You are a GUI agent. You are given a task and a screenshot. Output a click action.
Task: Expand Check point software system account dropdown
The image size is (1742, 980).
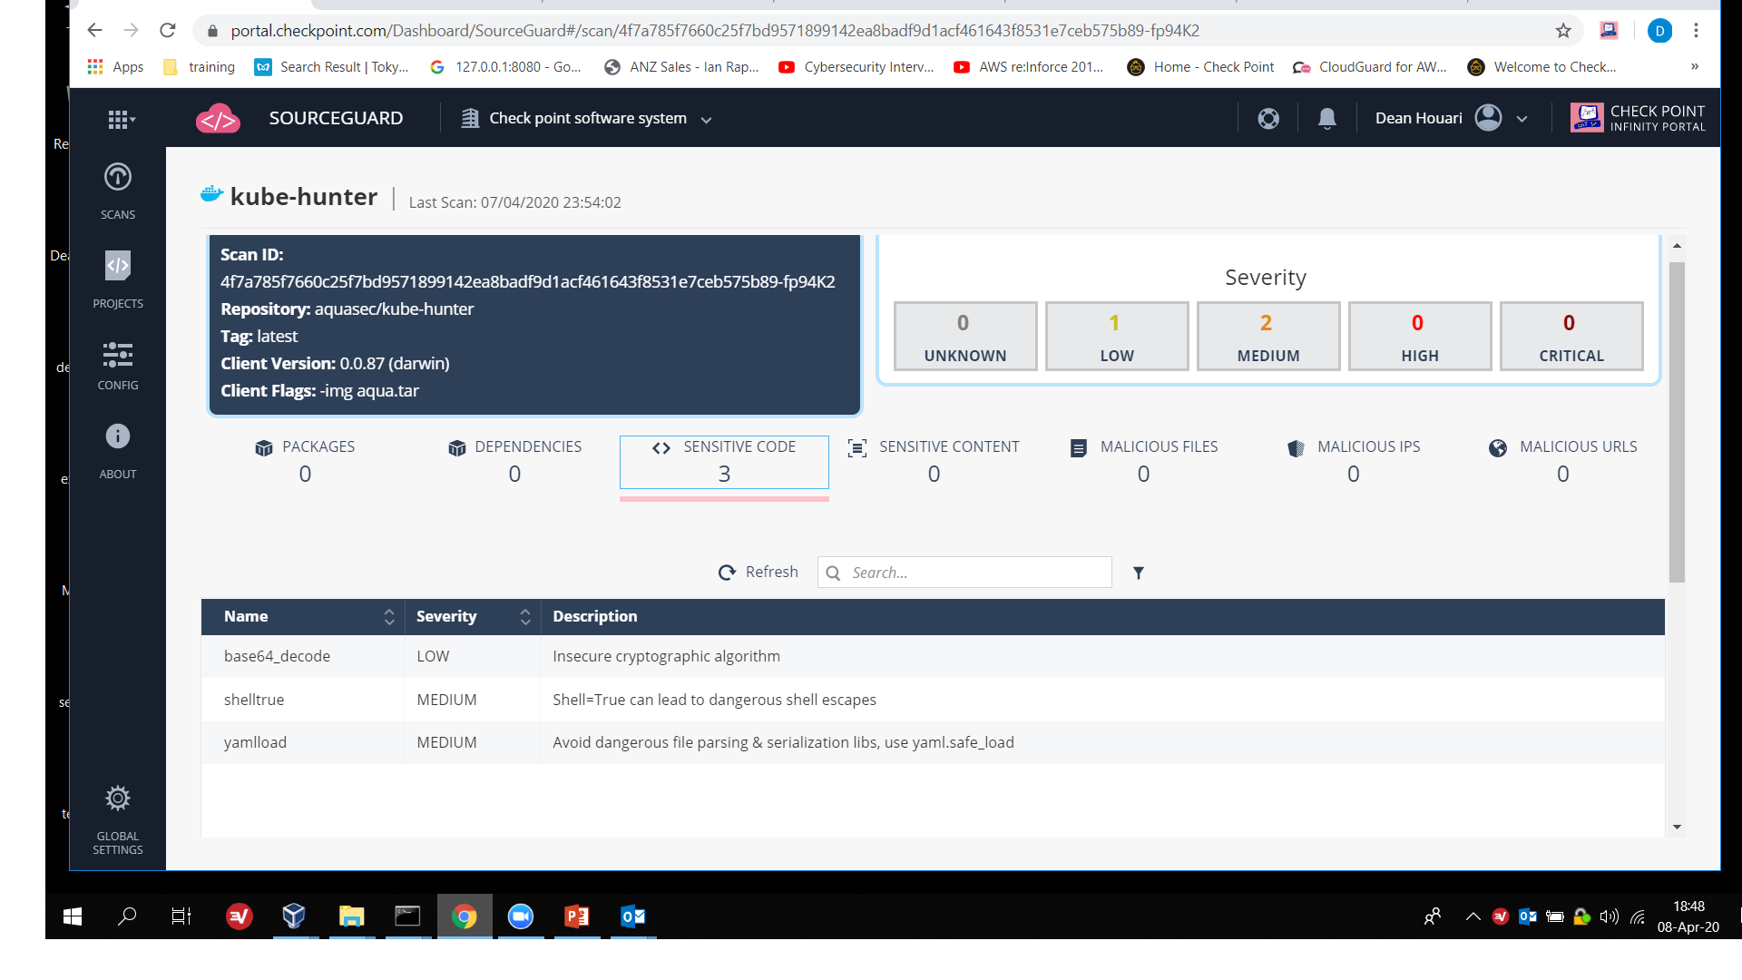[x=706, y=120]
